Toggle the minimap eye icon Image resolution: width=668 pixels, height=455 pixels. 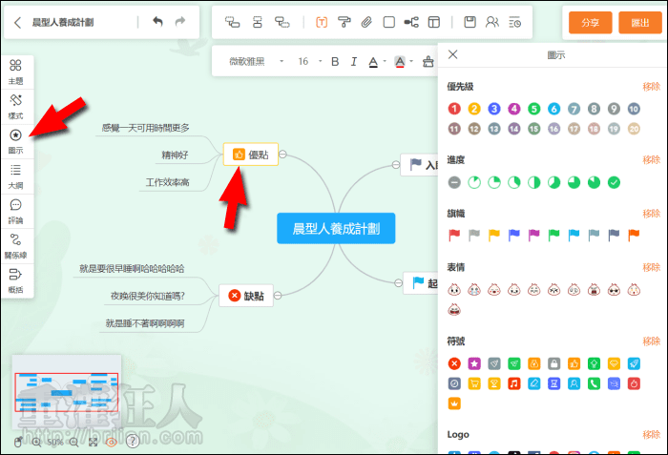click(x=112, y=442)
